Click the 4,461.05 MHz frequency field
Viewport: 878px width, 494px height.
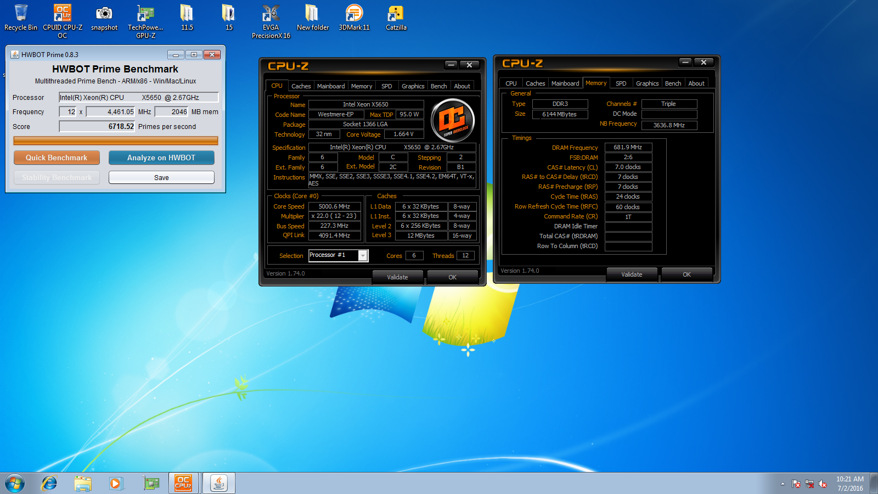tap(111, 111)
